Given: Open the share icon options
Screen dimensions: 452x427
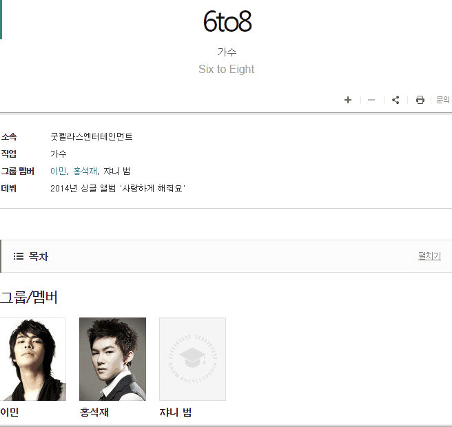Looking at the screenshot, I should click(x=395, y=100).
